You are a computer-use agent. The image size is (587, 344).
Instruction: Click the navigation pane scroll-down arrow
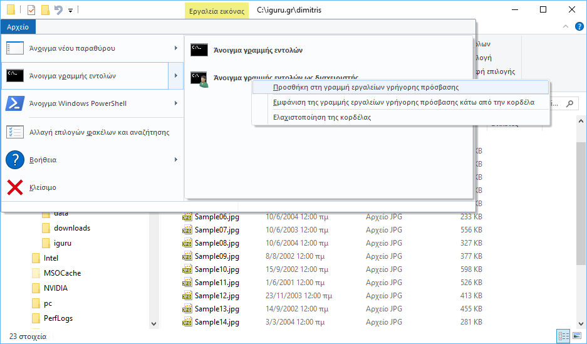pos(154,323)
